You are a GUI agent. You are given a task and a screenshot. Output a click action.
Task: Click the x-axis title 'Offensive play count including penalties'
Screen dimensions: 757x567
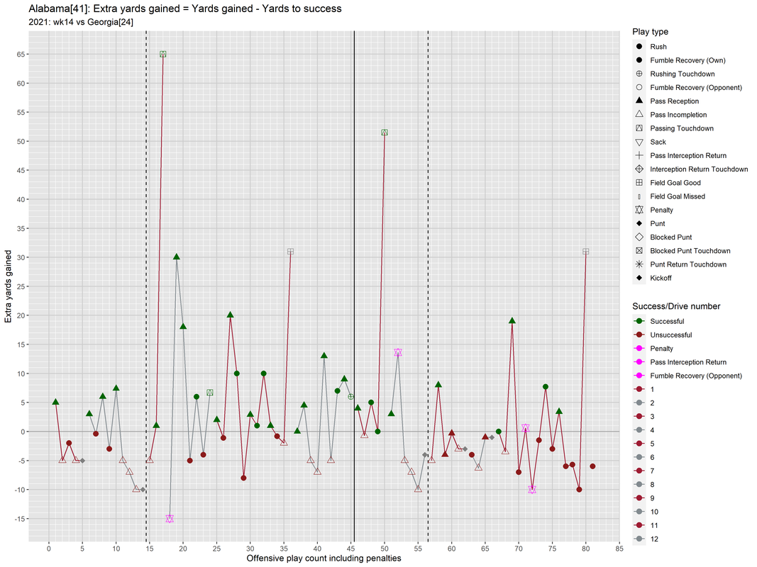324,558
